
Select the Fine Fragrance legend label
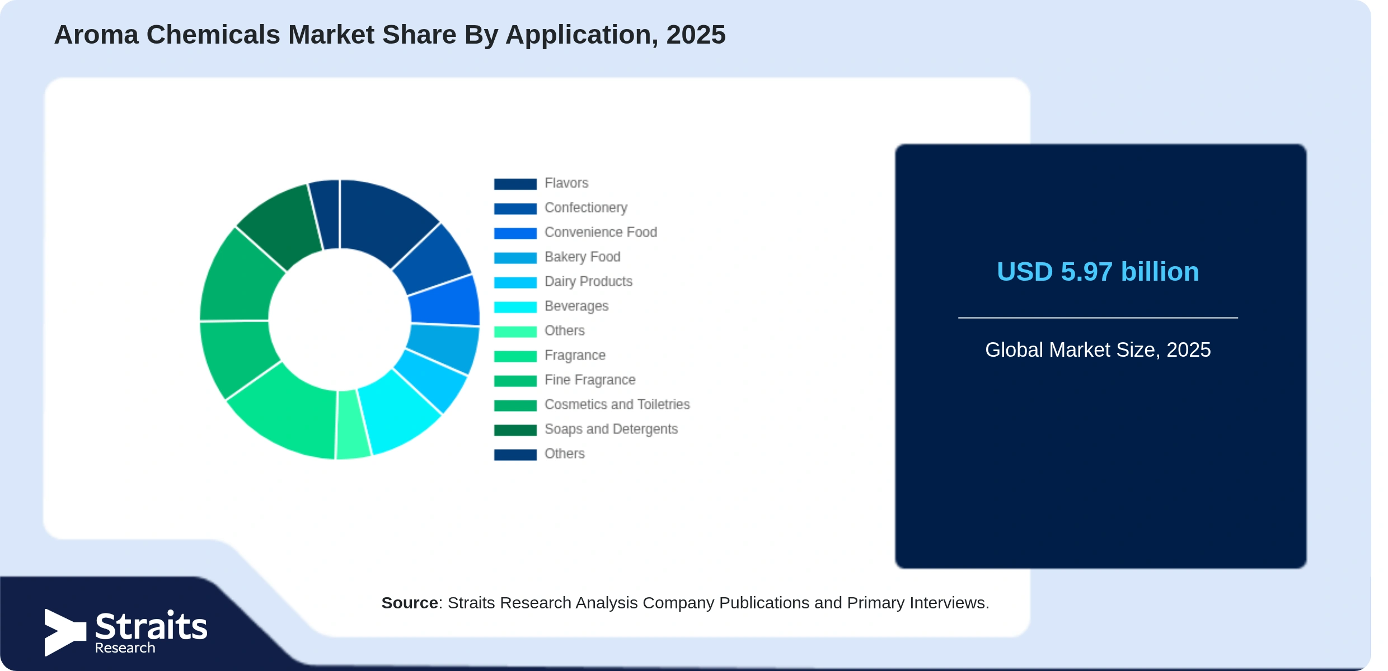pos(590,380)
